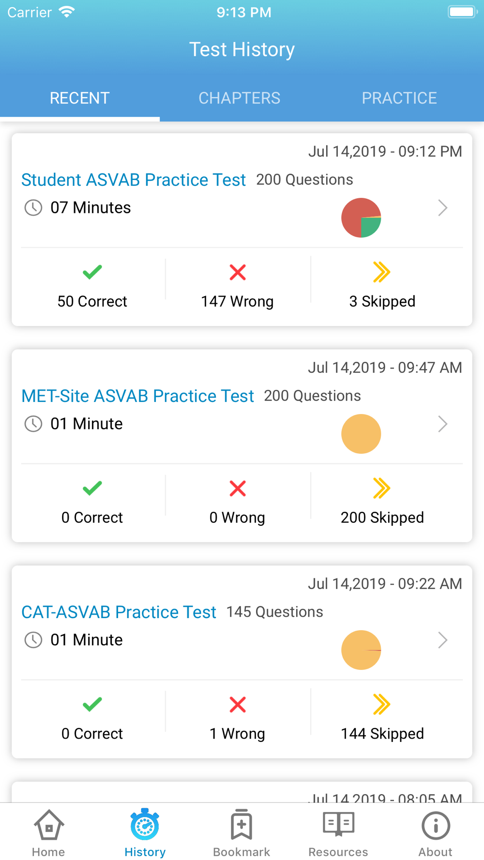484x860 pixels.
Task: Open the Resources book icon
Action: click(338, 824)
